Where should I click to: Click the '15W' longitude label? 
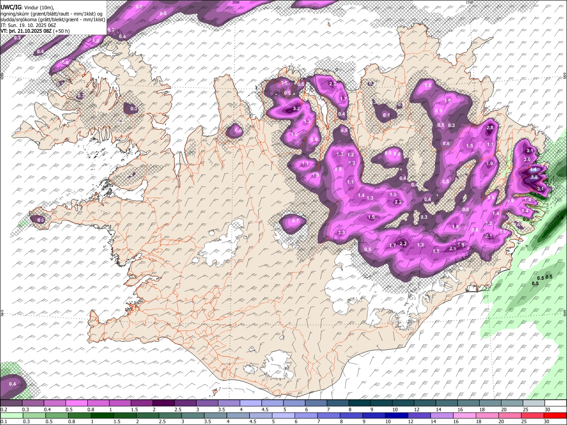[470, 2]
